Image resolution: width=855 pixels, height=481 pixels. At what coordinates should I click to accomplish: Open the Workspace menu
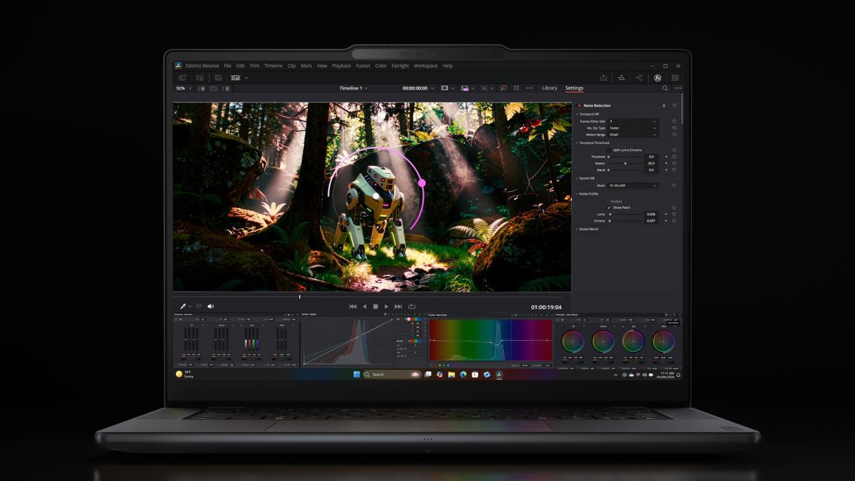click(x=426, y=66)
